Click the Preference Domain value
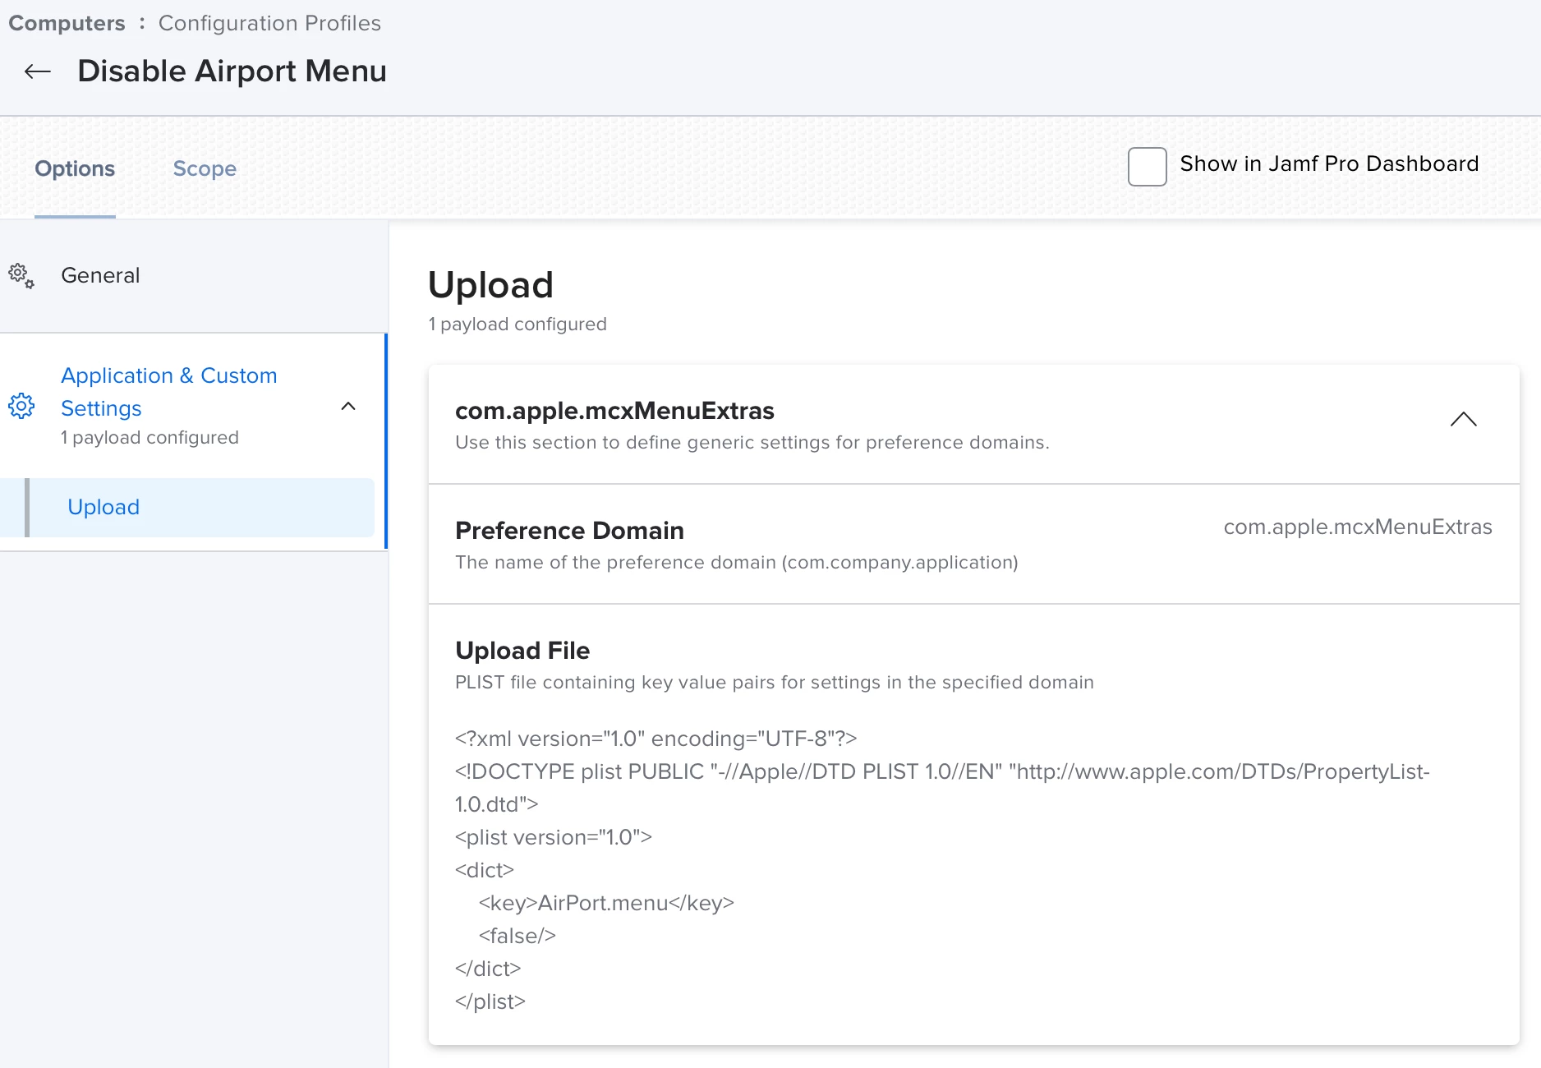 point(1357,527)
